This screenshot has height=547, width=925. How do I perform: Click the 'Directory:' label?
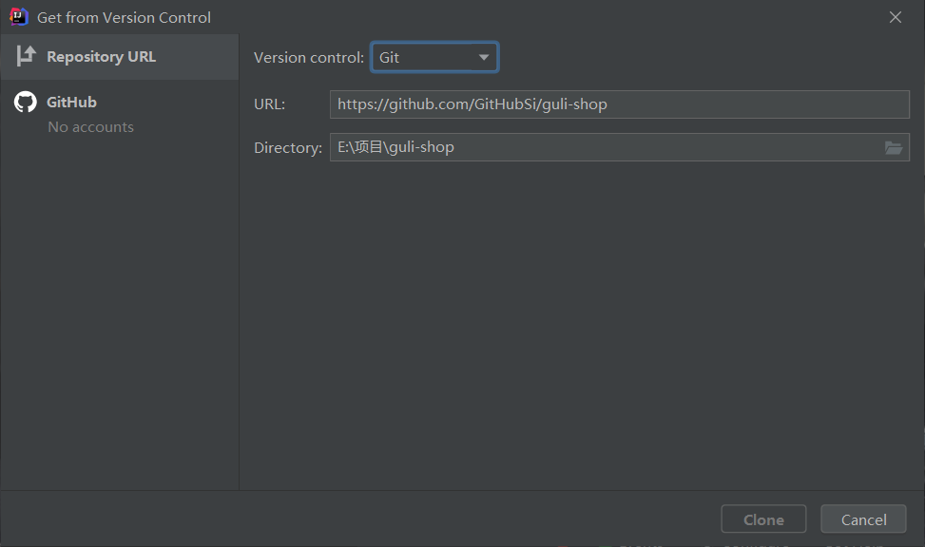[288, 148]
